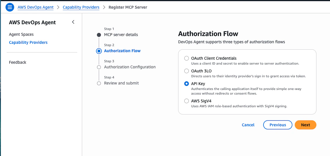Click the SigV4 signing description text

pos(239,106)
